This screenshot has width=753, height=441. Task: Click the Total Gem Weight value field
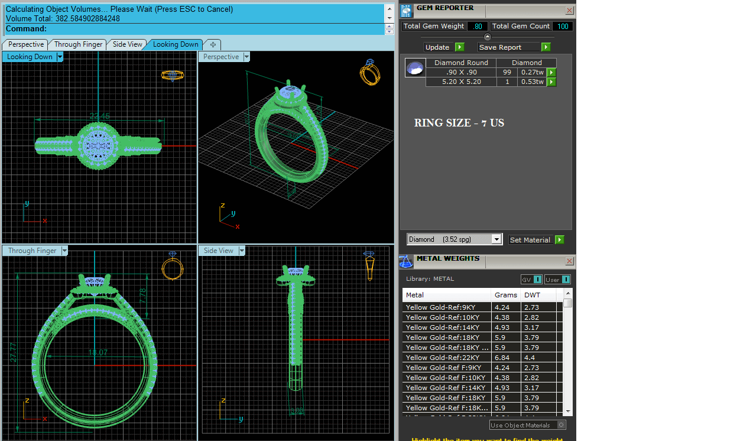[x=478, y=26]
